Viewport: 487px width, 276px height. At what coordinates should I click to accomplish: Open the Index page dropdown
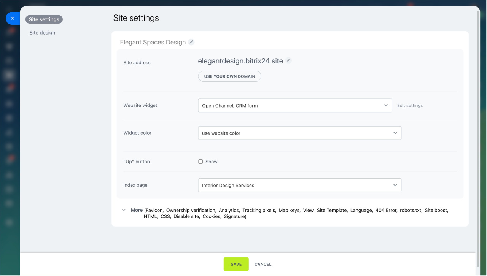pos(299,185)
